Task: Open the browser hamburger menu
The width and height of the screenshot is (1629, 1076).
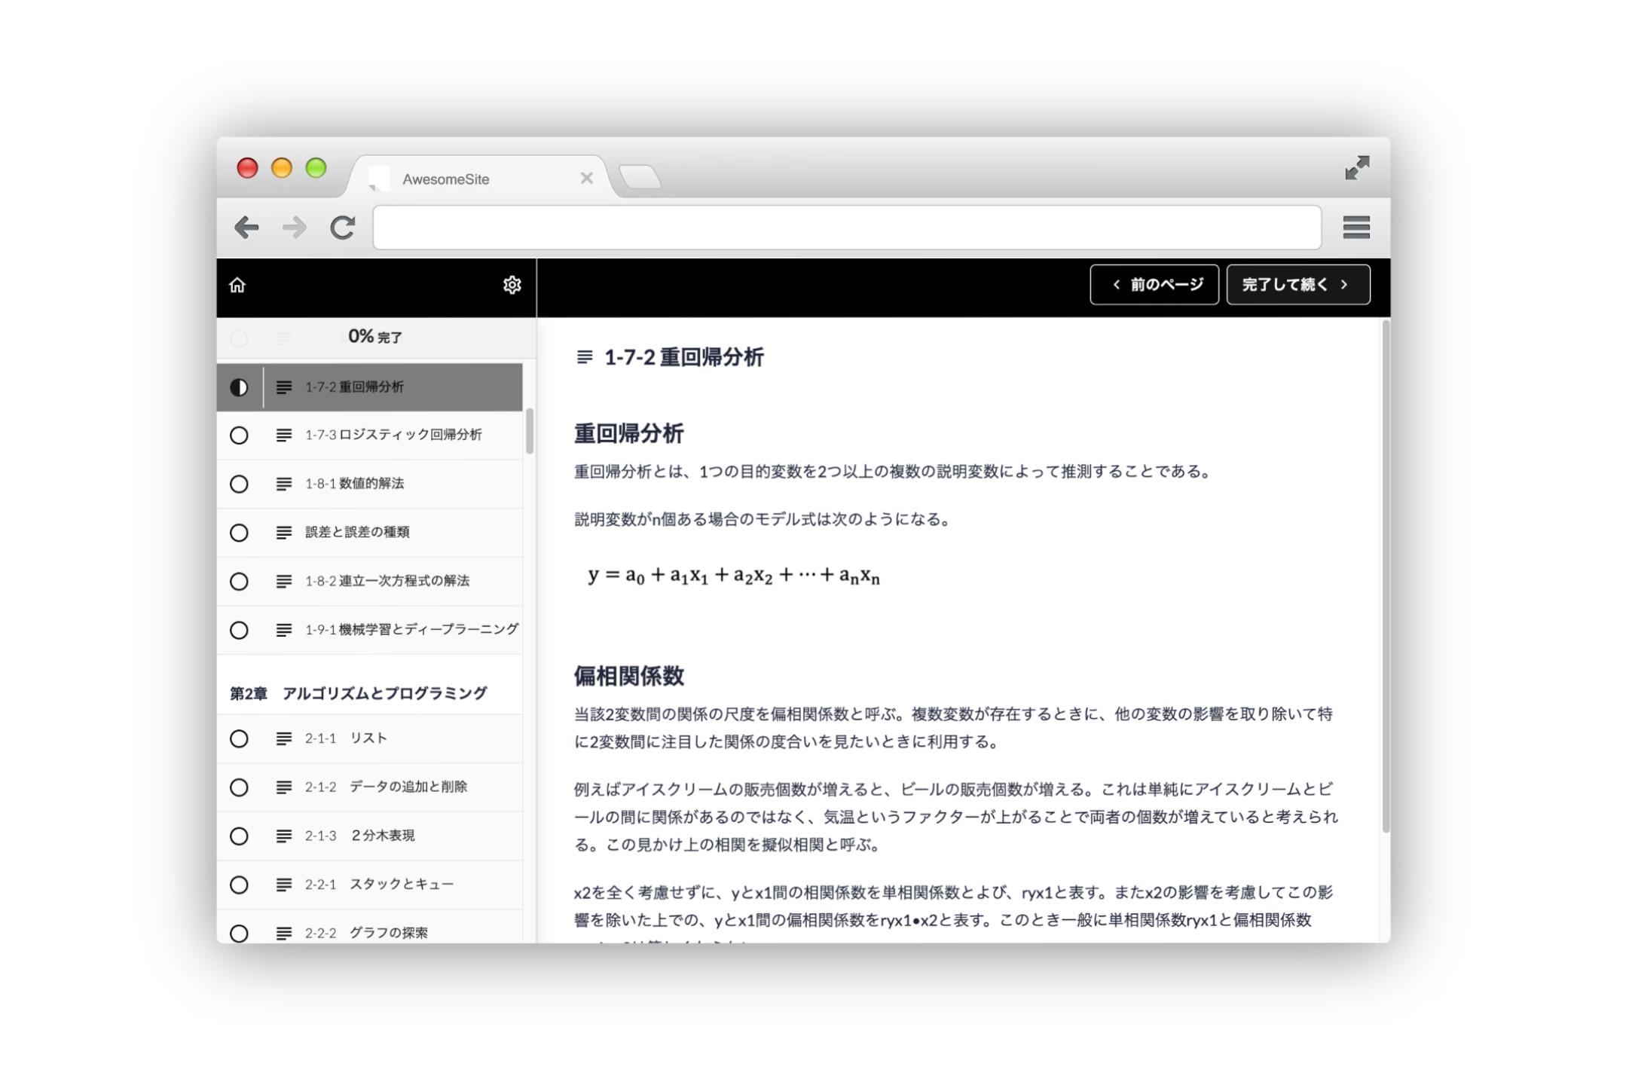Action: pos(1355,227)
